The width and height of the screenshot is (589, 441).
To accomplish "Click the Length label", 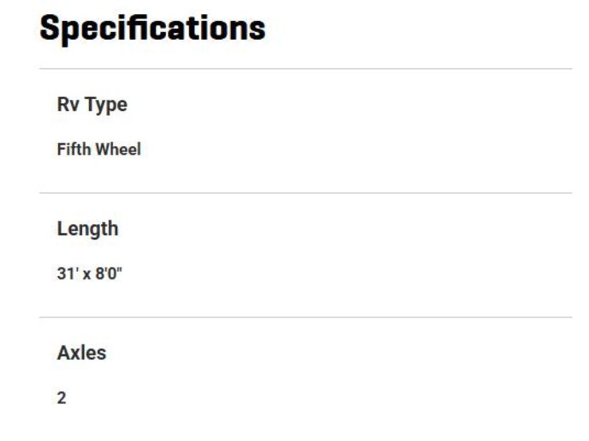I will coord(87,229).
